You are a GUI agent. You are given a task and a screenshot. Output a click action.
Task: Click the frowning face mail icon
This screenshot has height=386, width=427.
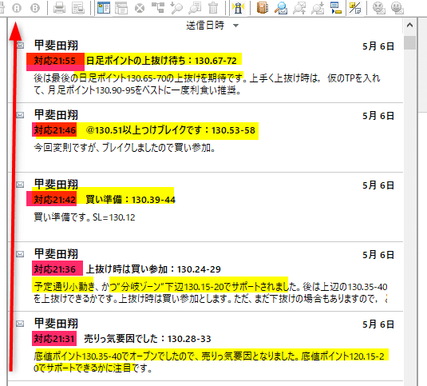coord(378,8)
